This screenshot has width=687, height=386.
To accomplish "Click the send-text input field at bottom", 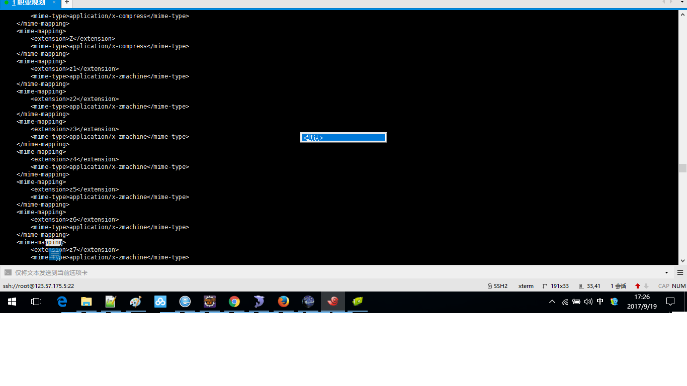I will point(337,272).
